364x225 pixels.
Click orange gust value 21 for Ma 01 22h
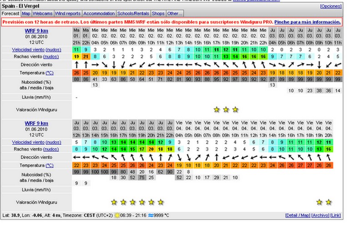(x=86, y=56)
